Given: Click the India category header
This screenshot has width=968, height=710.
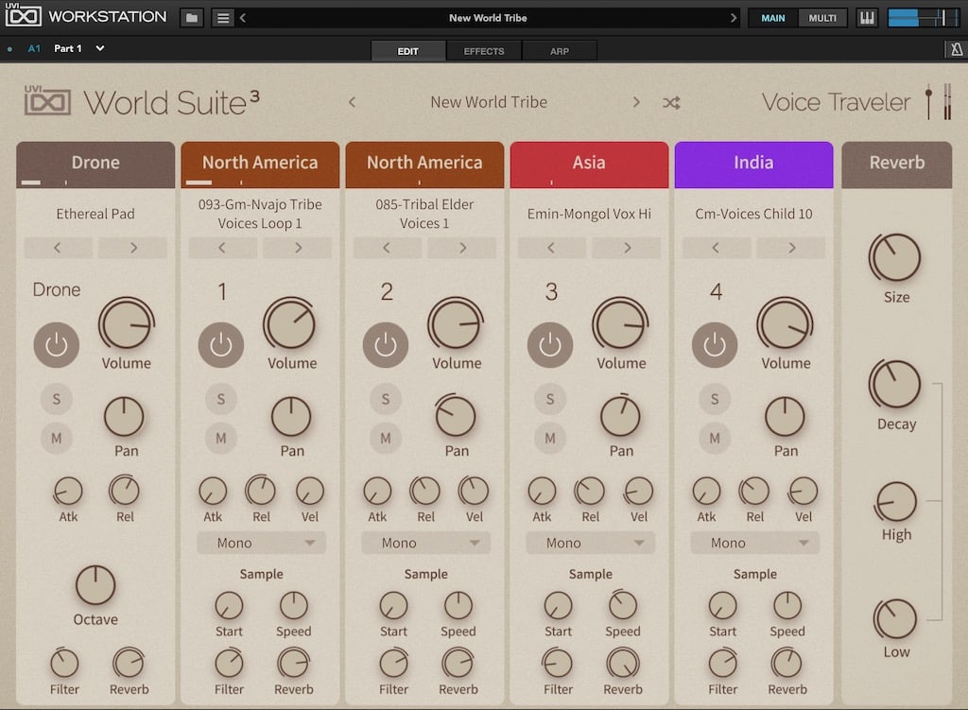Looking at the screenshot, I should [753, 165].
